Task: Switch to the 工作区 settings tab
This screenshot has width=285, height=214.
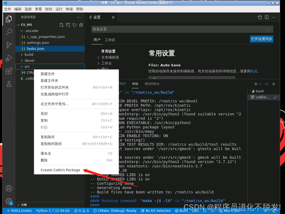Action: point(110,40)
